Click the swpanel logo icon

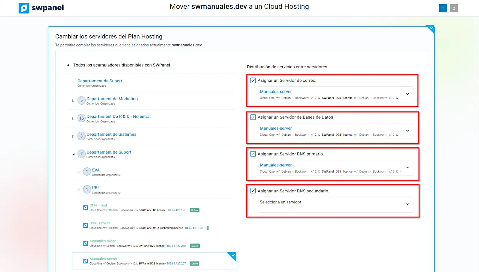tap(24, 8)
